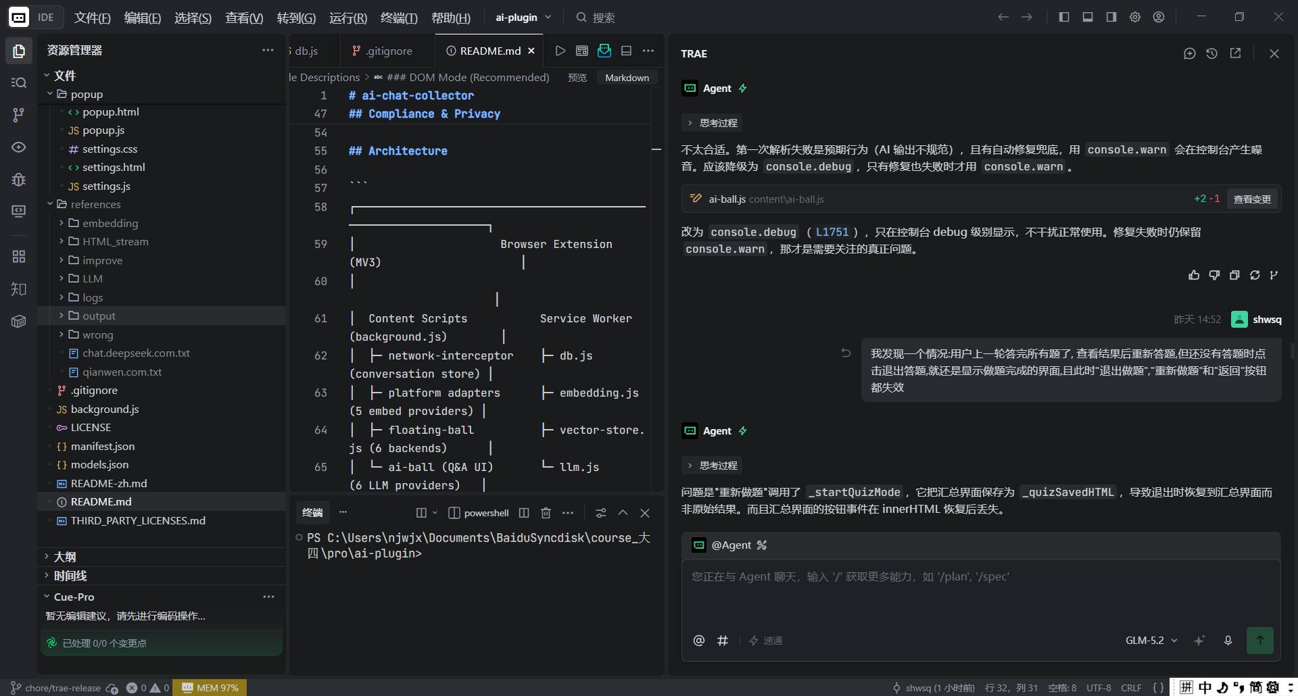
Task: Revert to the user message with undo arrow
Action: coord(846,353)
